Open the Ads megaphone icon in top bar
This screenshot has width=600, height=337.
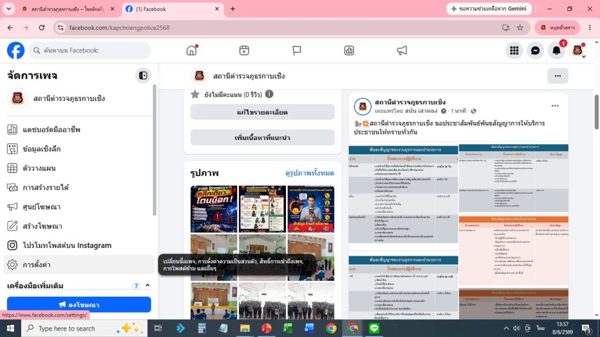click(x=402, y=50)
